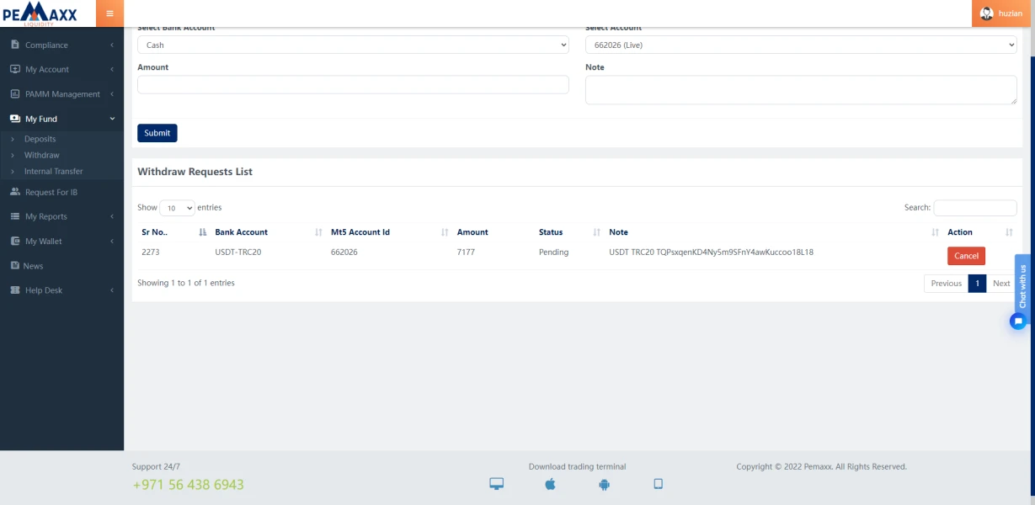Sort table by Sr No. column arrows
The image size is (1035, 505).
(x=202, y=232)
